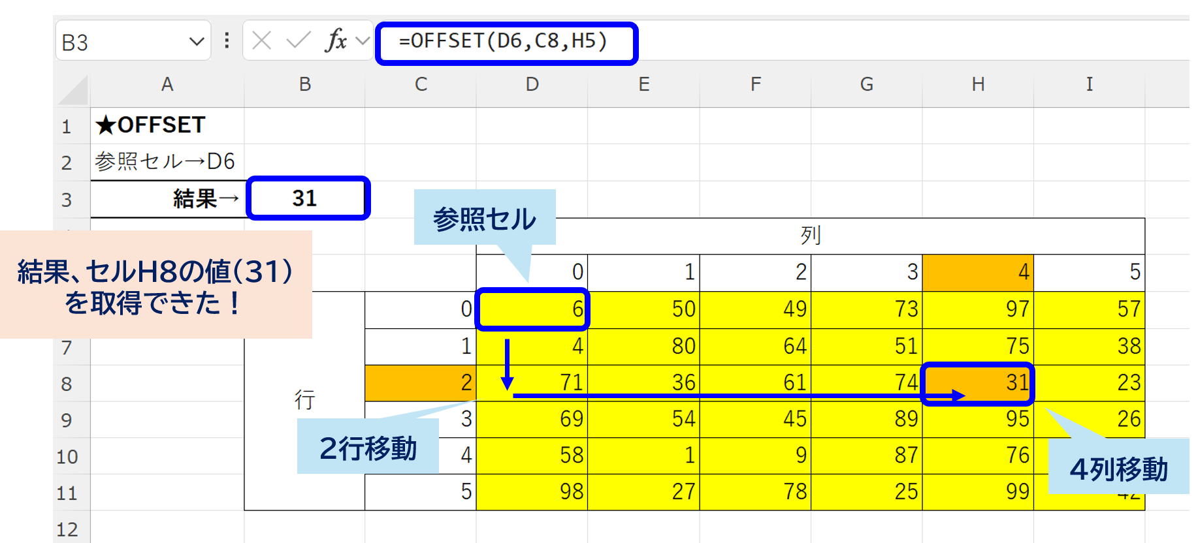This screenshot has width=1198, height=543.
Task: Click the 参照セル callout label
Action: point(484,219)
